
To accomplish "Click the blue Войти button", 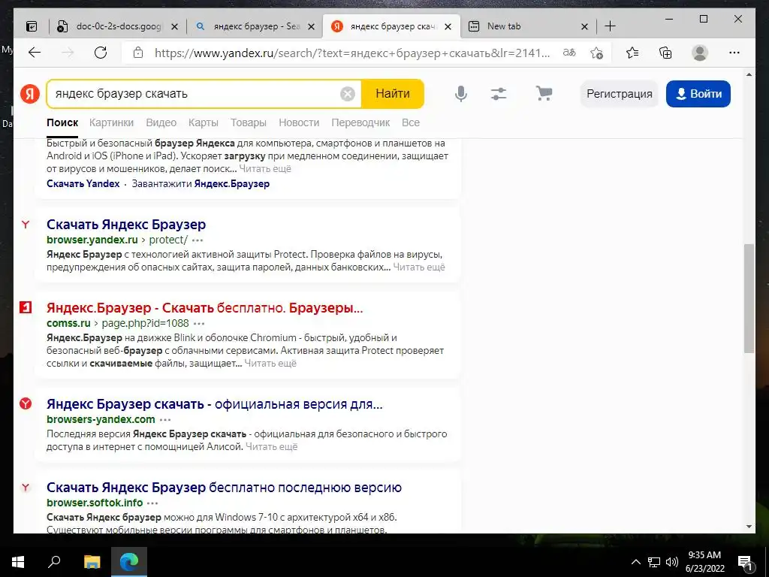I will [698, 94].
